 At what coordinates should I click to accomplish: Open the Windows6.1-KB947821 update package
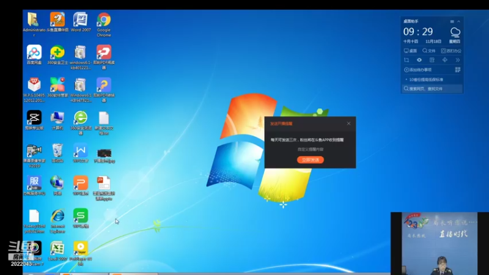(81, 89)
